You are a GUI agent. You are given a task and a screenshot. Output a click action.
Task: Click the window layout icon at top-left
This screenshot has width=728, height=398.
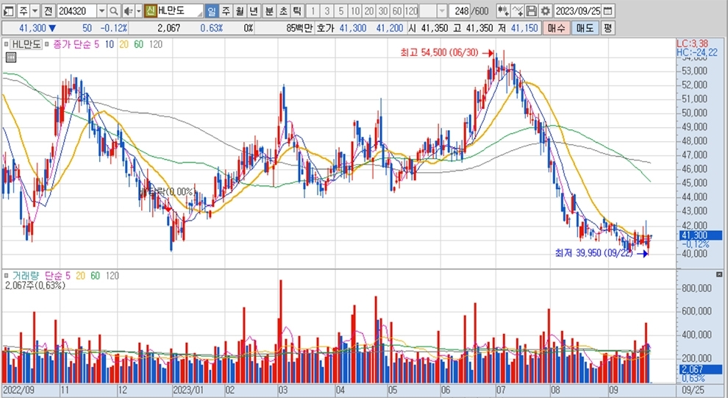click(x=7, y=12)
